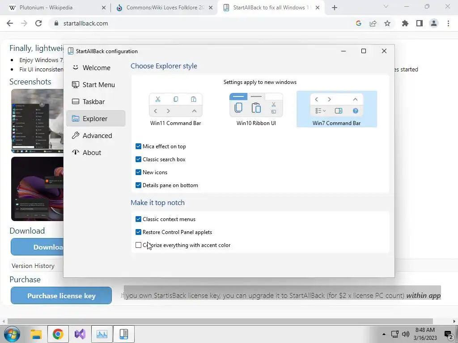Maximize the StartAllBack configuration window
This screenshot has height=343, width=458.
click(364, 51)
